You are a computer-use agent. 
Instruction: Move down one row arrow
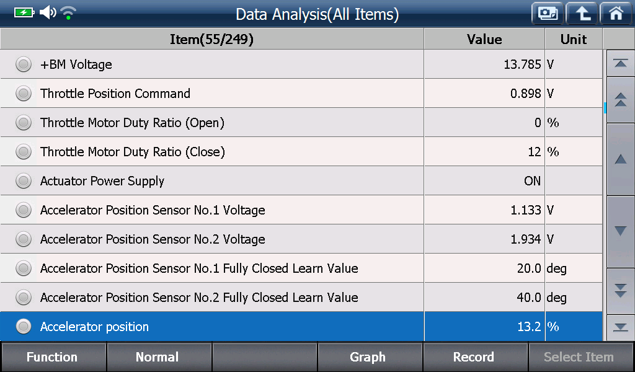[620, 231]
